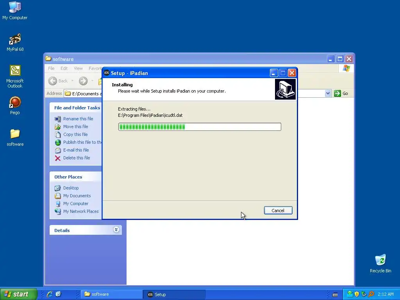Click the iOS icon in Setup title bar
Screen dimensions: 400x300
point(107,73)
